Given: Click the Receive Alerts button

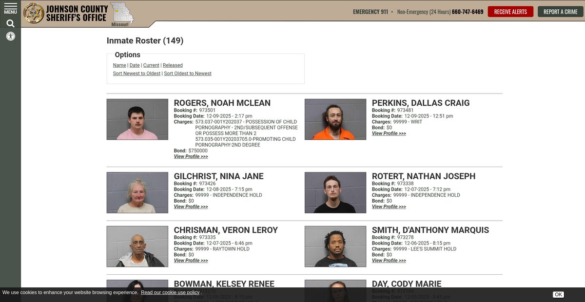Looking at the screenshot, I should (x=510, y=12).
